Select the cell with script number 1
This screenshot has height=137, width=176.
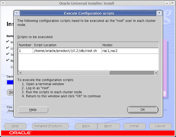26,51
